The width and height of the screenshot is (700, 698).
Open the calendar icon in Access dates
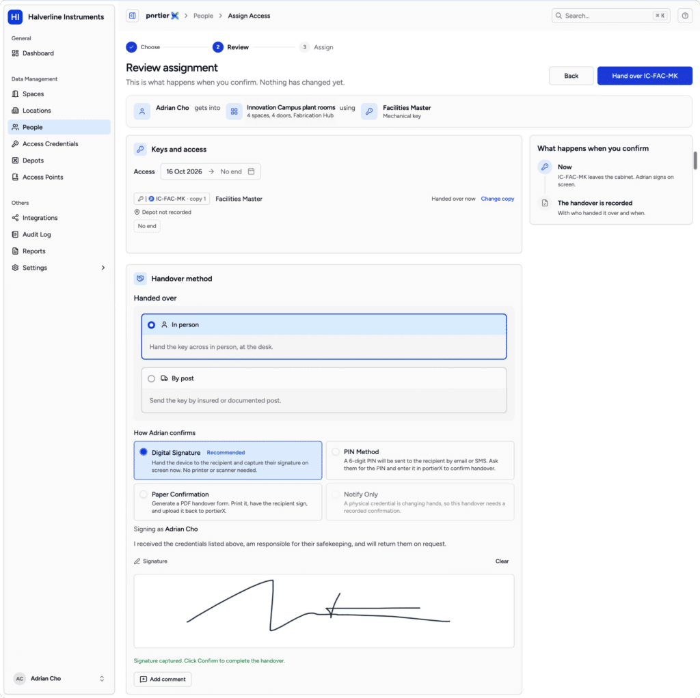[x=252, y=171]
